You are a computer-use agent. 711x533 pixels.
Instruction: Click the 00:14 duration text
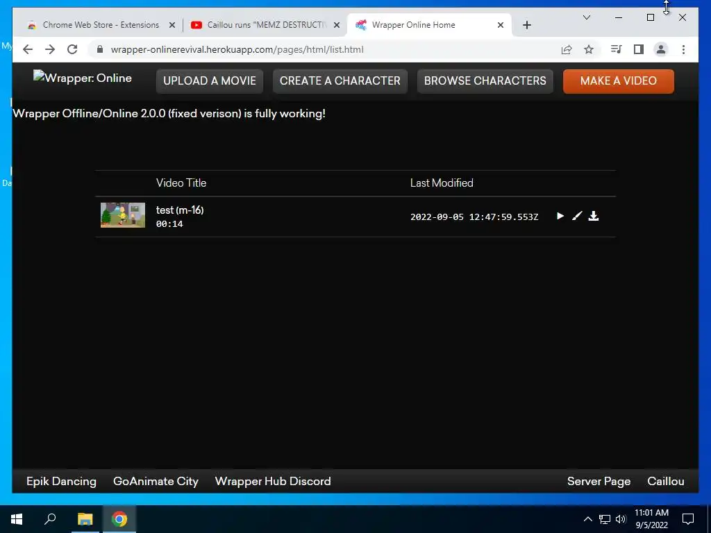point(169,224)
